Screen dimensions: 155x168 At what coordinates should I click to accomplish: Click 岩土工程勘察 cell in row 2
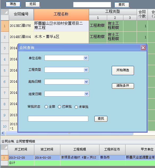[x=115, y=37]
